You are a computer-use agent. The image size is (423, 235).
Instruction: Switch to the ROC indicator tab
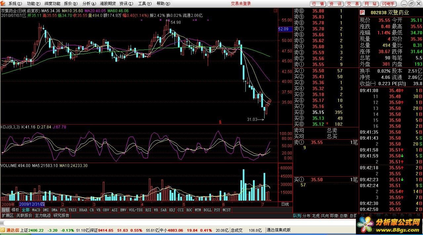(x=189, y=210)
